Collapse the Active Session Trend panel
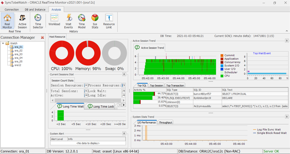Screen dimensions: 290x154 point(287,41)
